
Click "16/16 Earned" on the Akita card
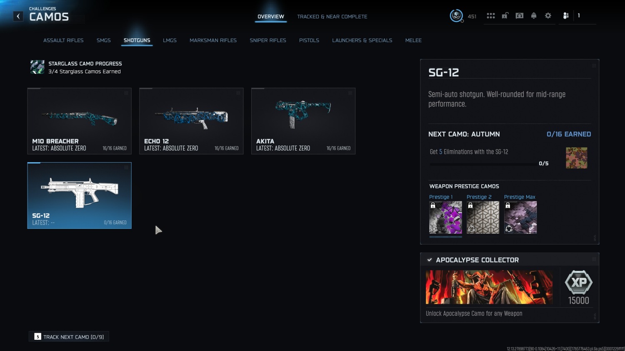(x=338, y=148)
